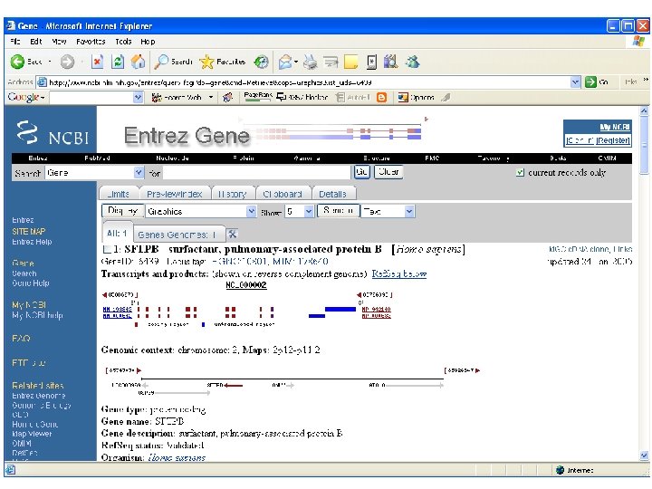Click the yellow note Discuss icon

pos(351,62)
